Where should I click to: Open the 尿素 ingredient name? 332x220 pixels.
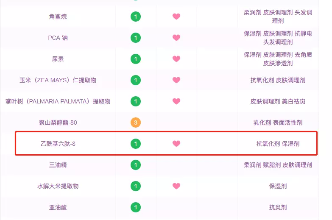click(58, 59)
